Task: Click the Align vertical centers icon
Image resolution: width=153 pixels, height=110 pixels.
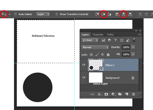Action: 103,14
